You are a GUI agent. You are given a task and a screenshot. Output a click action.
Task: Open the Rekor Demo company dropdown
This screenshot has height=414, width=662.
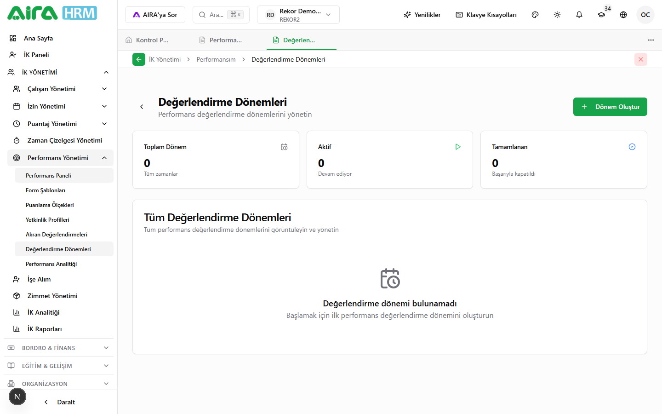(x=298, y=15)
